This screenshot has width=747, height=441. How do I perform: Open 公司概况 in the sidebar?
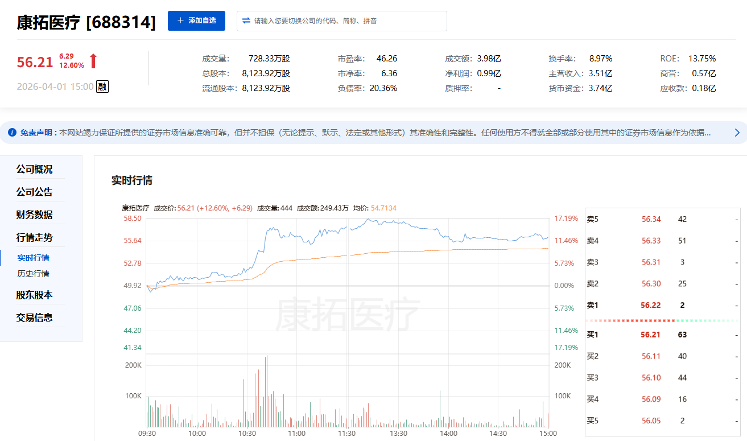click(x=34, y=169)
